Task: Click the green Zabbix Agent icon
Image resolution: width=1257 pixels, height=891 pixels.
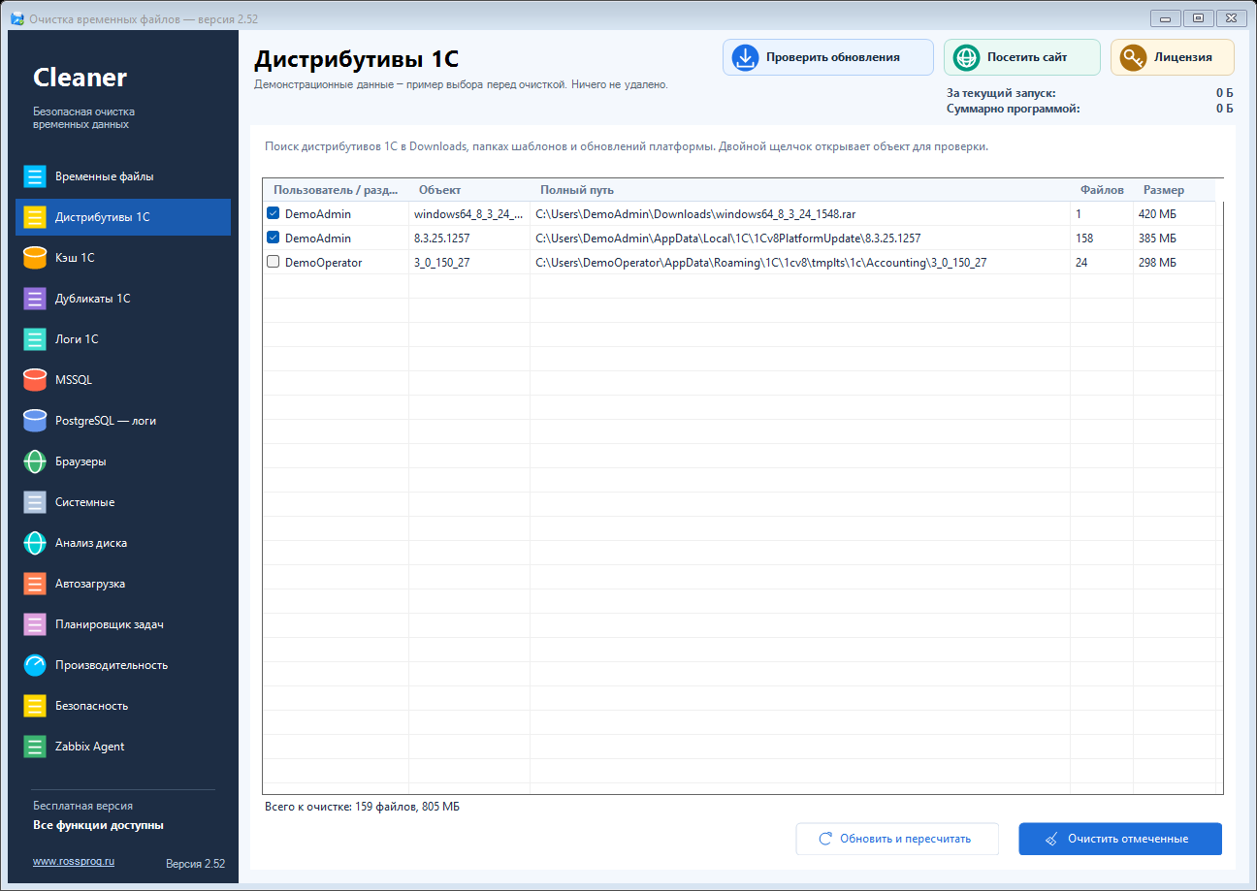Action: pos(35,747)
